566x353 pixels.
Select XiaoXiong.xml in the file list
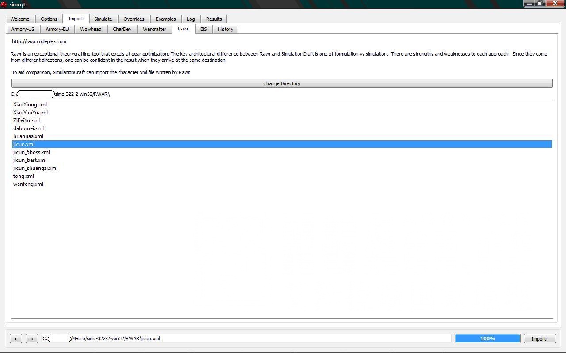(x=30, y=105)
